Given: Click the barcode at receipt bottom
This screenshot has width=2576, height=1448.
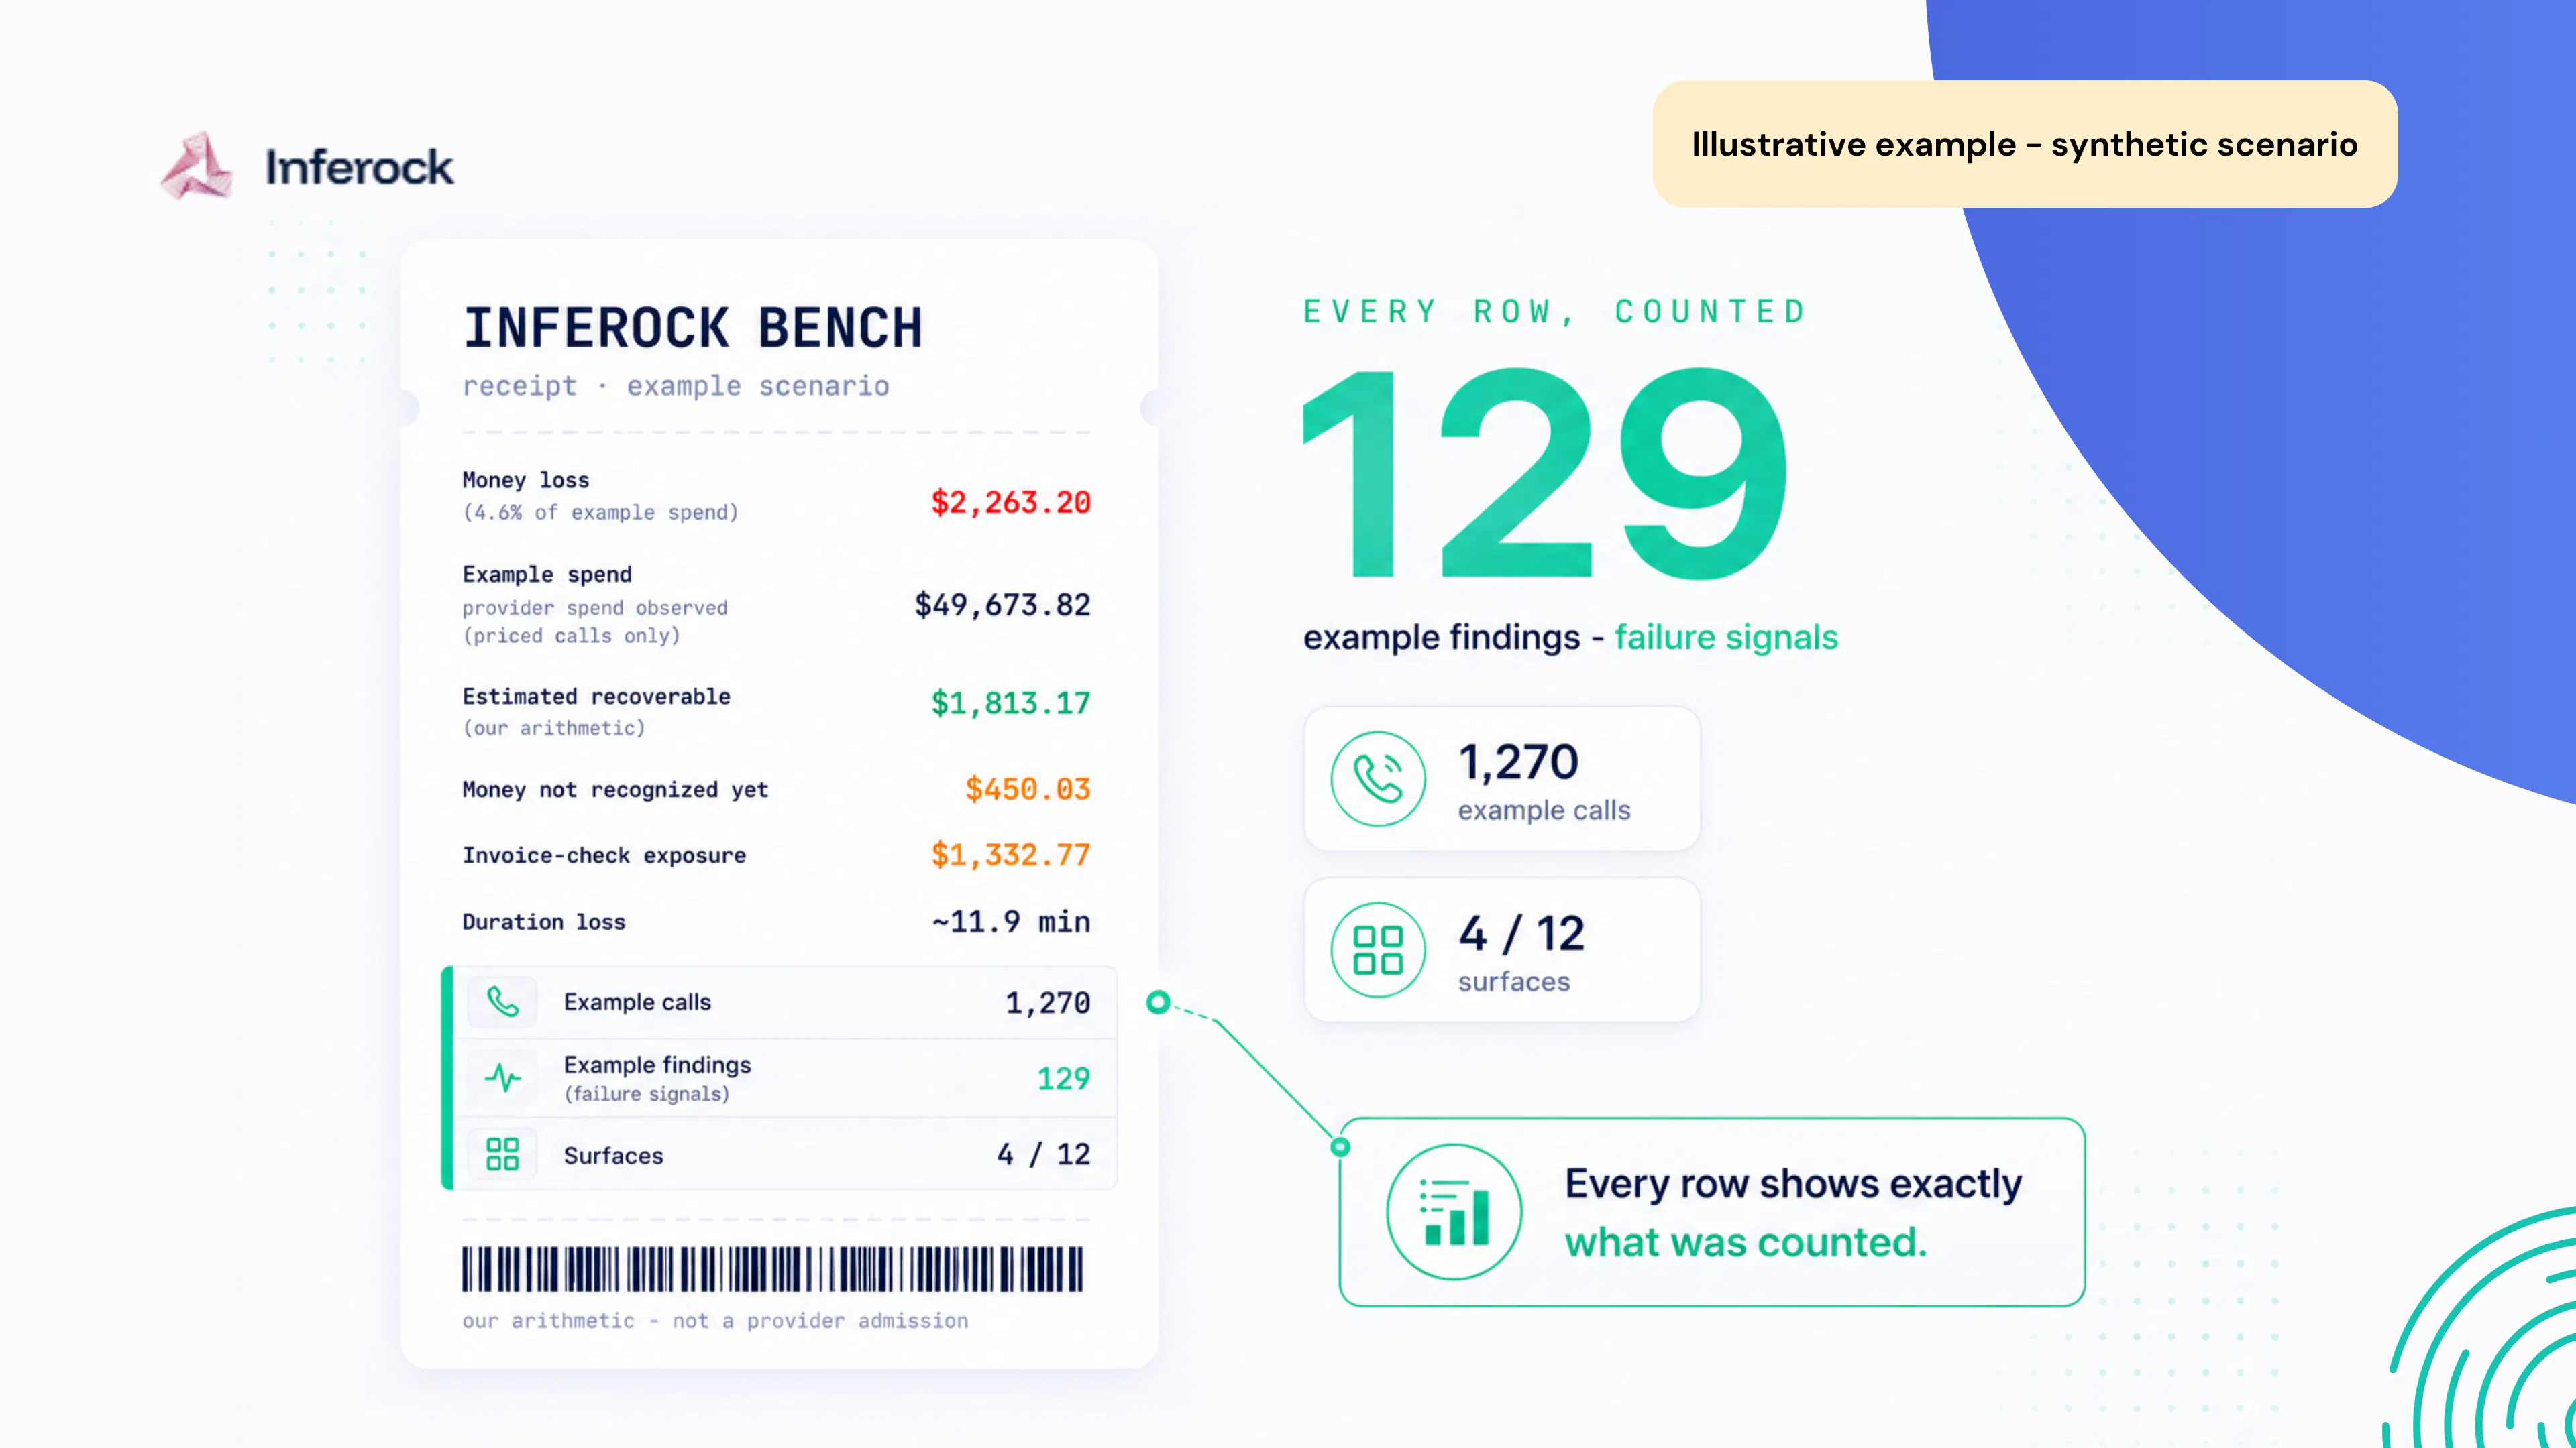Looking at the screenshot, I should (x=772, y=1269).
